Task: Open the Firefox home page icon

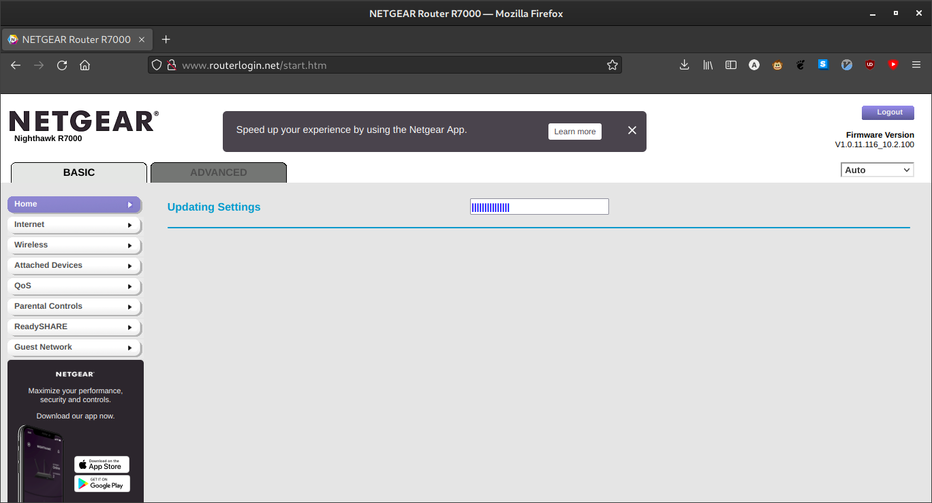Action: pos(84,65)
